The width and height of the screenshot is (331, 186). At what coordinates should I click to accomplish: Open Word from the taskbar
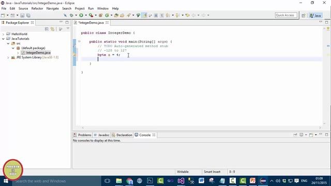click(201, 181)
